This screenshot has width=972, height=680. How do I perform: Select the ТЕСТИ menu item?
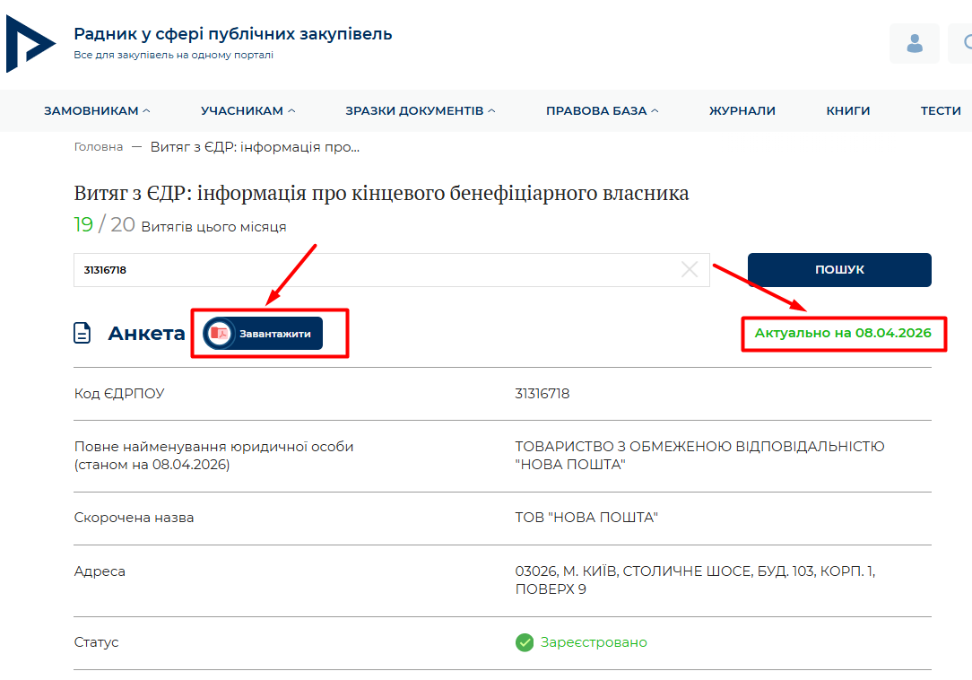[x=940, y=110]
